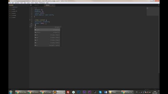This screenshot has height=94, width=168.
Task: Choose the head autocomplete suggestion
Action: pos(47,38)
